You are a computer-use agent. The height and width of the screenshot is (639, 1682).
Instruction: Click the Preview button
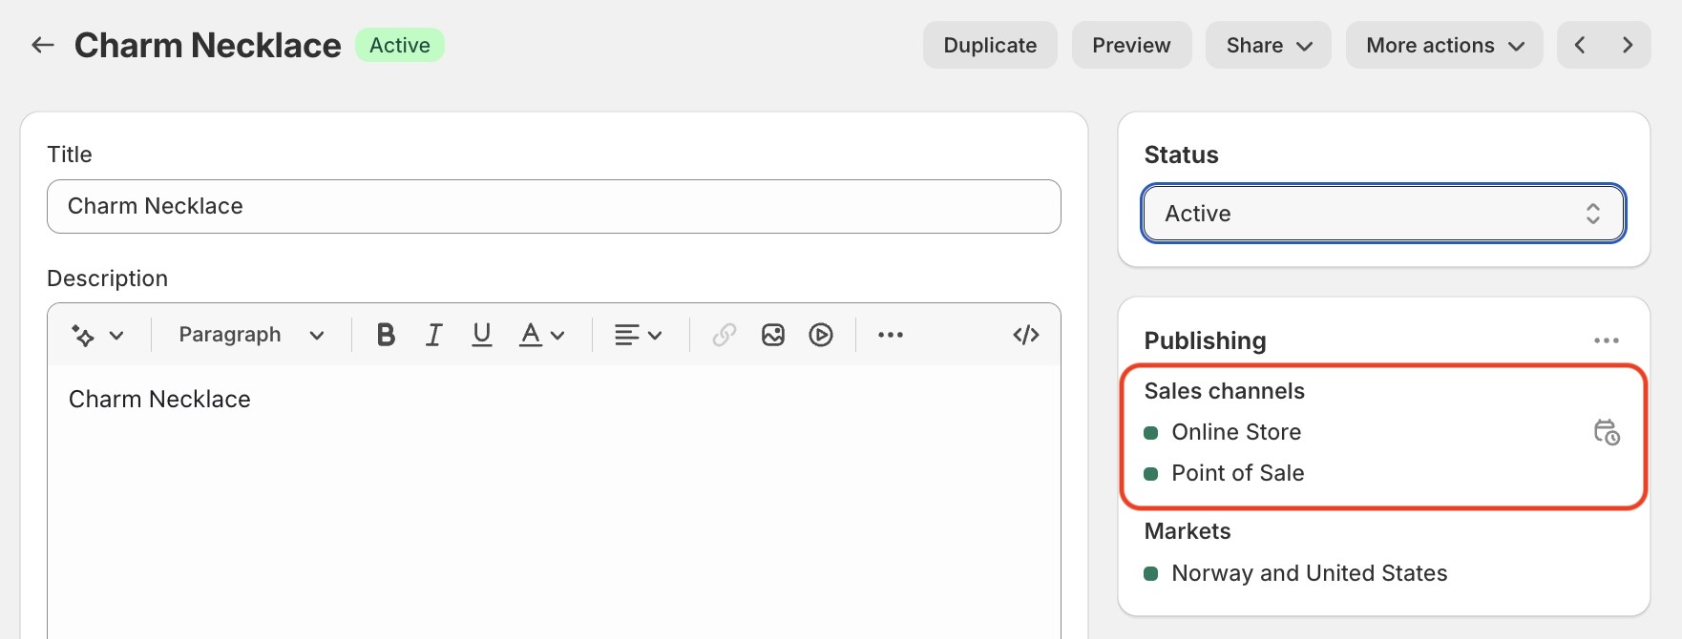click(1131, 45)
